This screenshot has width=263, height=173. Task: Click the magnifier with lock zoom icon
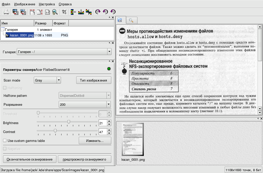tap(55, 12)
